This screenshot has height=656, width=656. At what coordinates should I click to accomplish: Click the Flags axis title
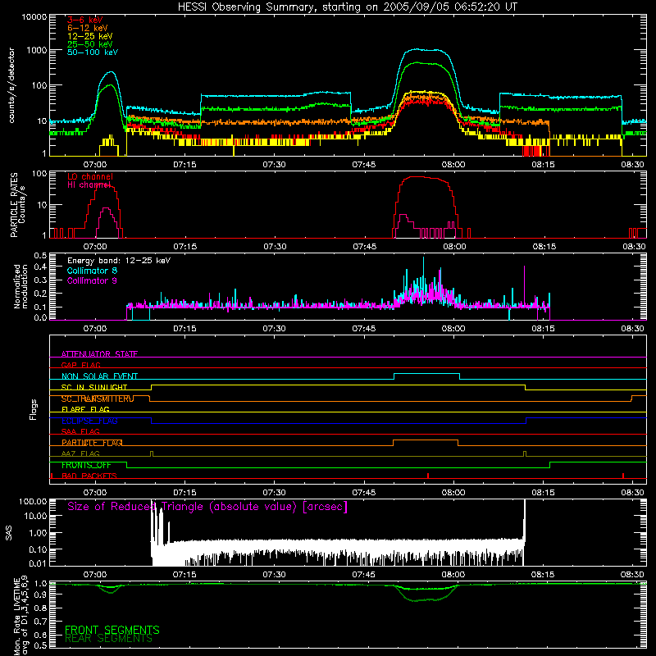point(34,409)
